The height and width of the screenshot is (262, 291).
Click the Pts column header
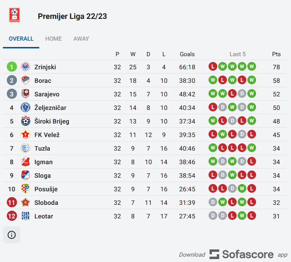(276, 54)
